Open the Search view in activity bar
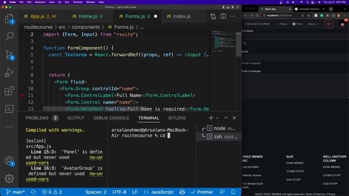 click(x=9, y=36)
